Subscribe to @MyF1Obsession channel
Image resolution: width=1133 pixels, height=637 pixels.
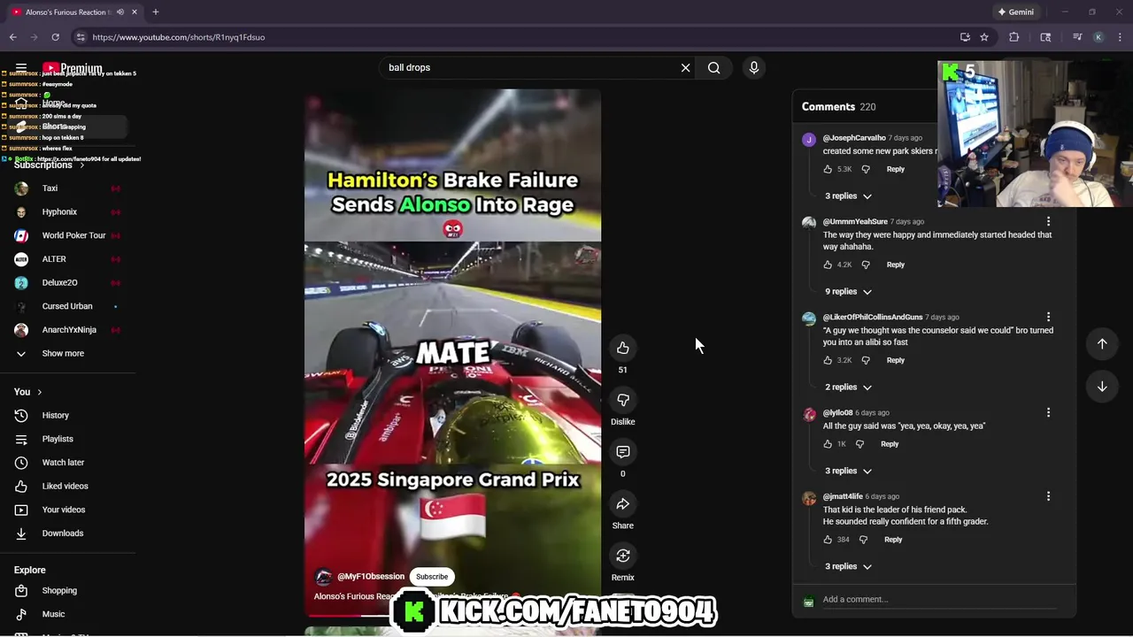(x=432, y=577)
